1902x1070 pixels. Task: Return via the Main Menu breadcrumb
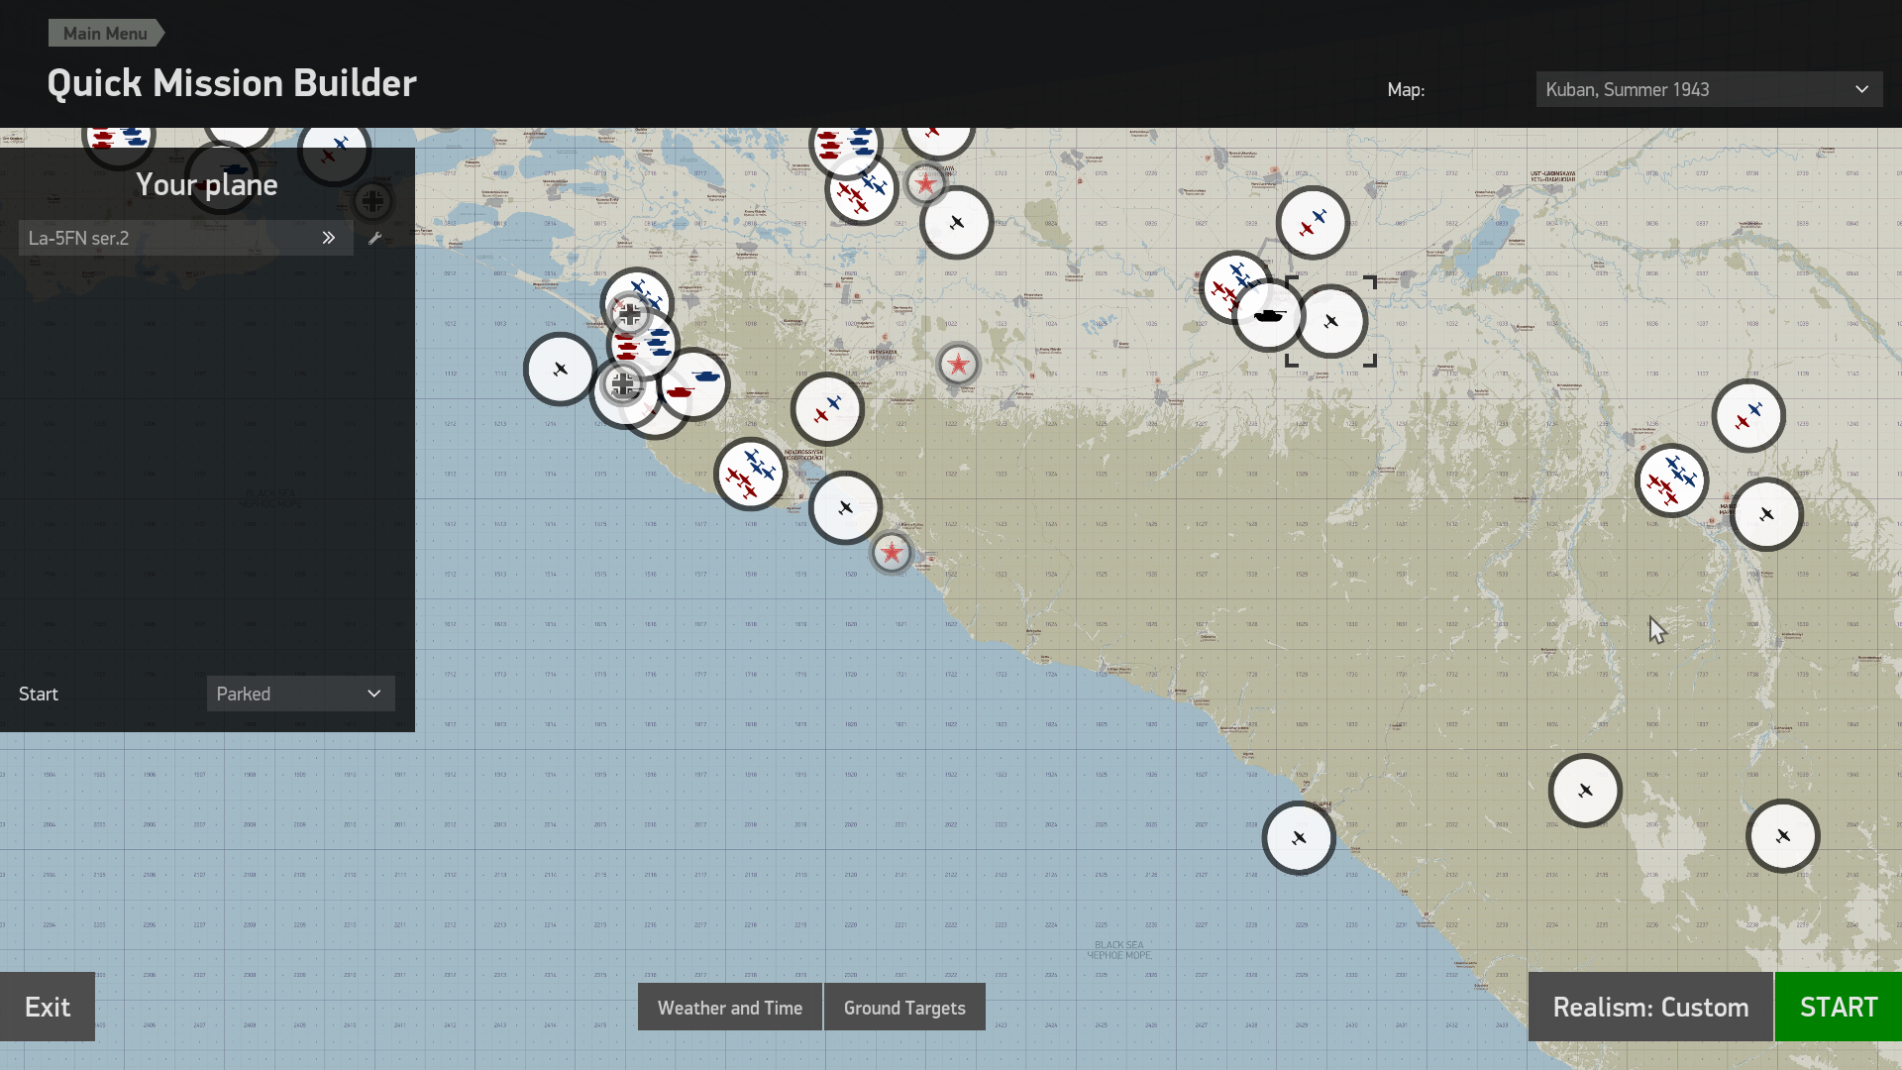[x=105, y=33]
